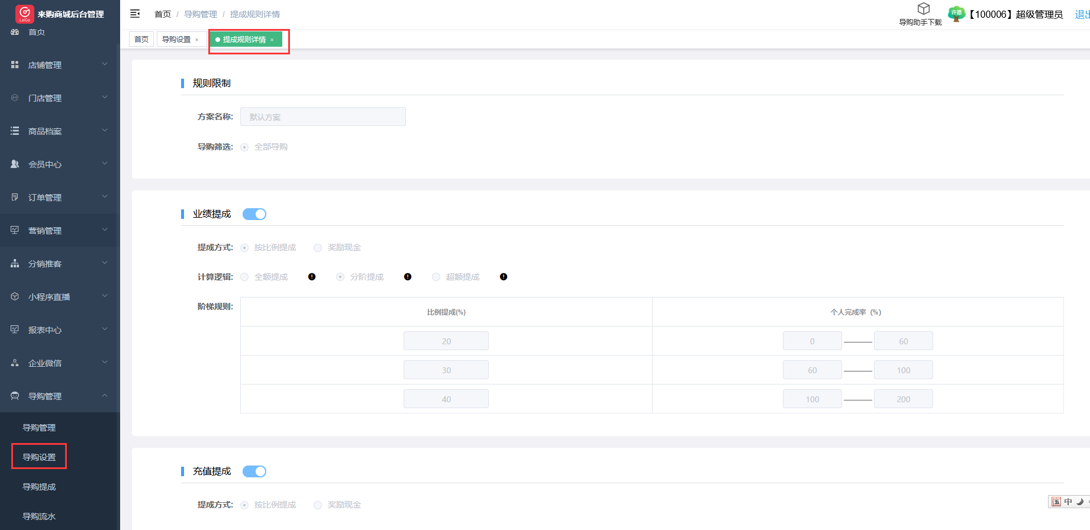Expand the 店铺管理 sidebar menu

[x=59, y=65]
